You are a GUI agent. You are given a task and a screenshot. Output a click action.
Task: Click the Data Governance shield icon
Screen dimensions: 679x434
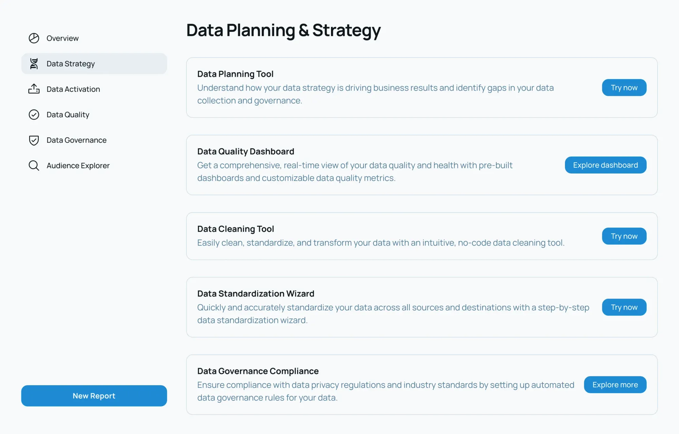[34, 140]
